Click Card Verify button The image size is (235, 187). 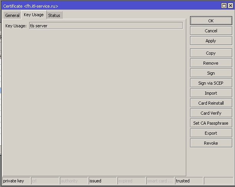tap(211, 113)
